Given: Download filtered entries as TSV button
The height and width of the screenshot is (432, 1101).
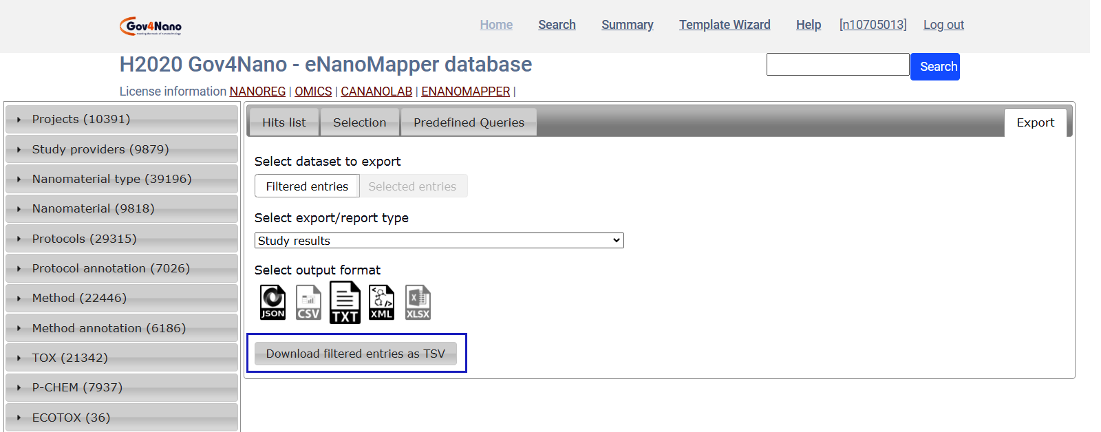Looking at the screenshot, I should pos(356,354).
